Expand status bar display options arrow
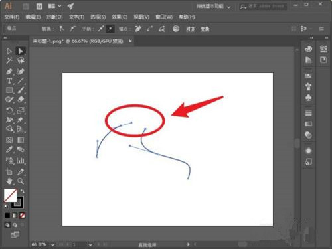This screenshot has height=249, width=332. click(188, 244)
